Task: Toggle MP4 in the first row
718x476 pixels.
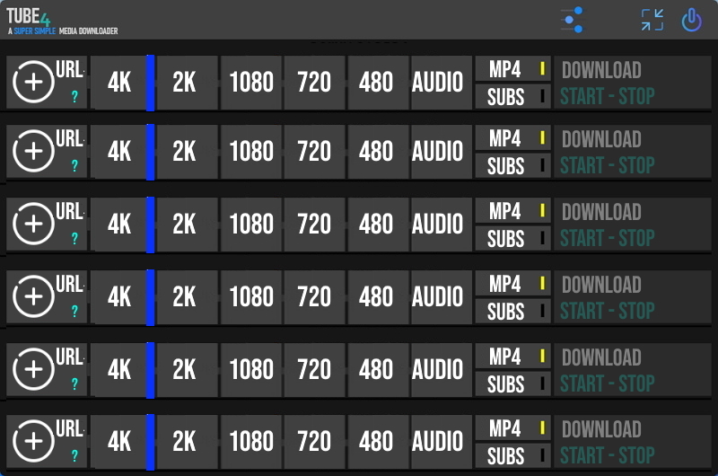Action: point(512,69)
